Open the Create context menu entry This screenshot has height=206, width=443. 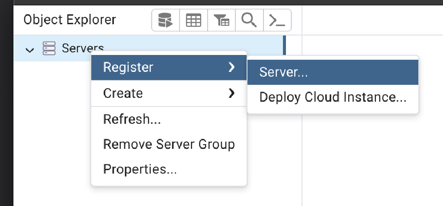click(x=169, y=93)
